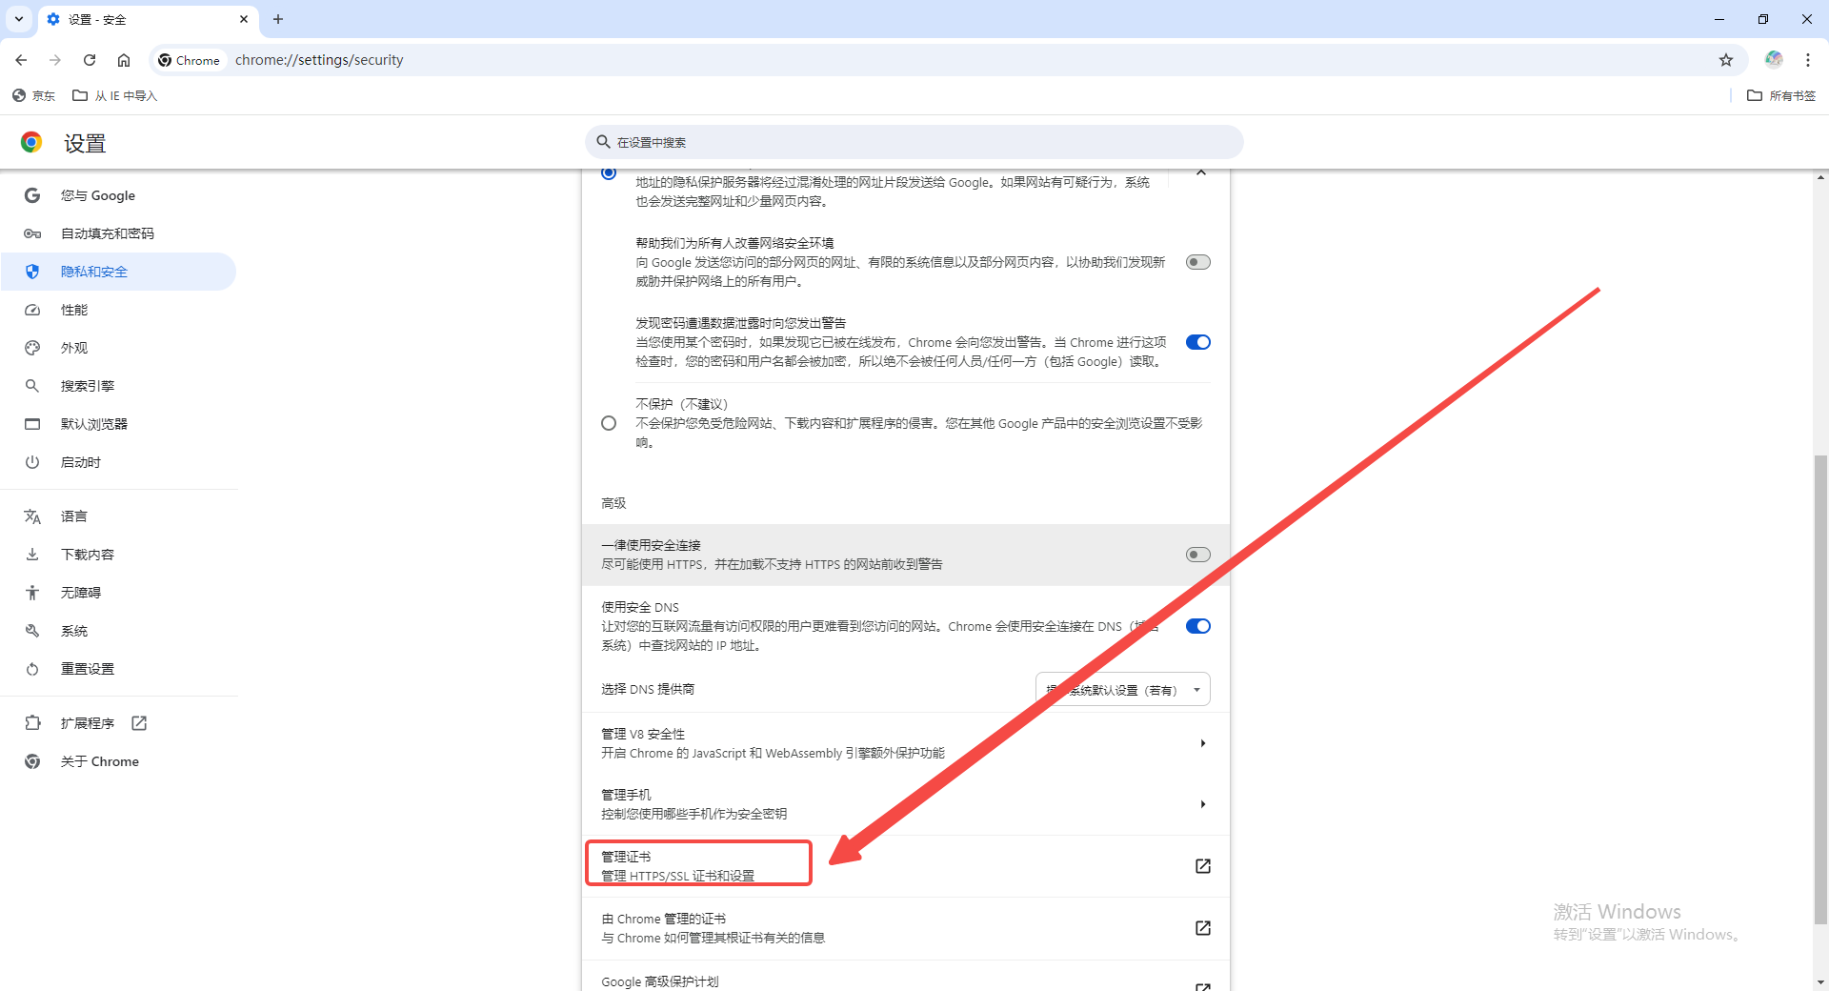1829x991 pixels.
Task: Click the back navigation arrow
Action: (21, 60)
